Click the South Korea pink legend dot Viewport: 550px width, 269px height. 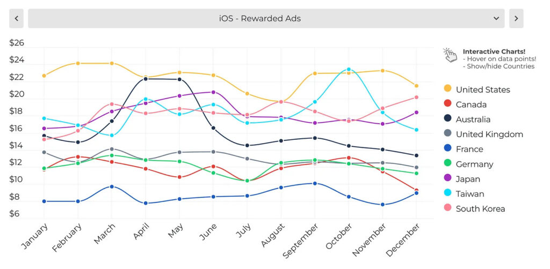point(447,208)
